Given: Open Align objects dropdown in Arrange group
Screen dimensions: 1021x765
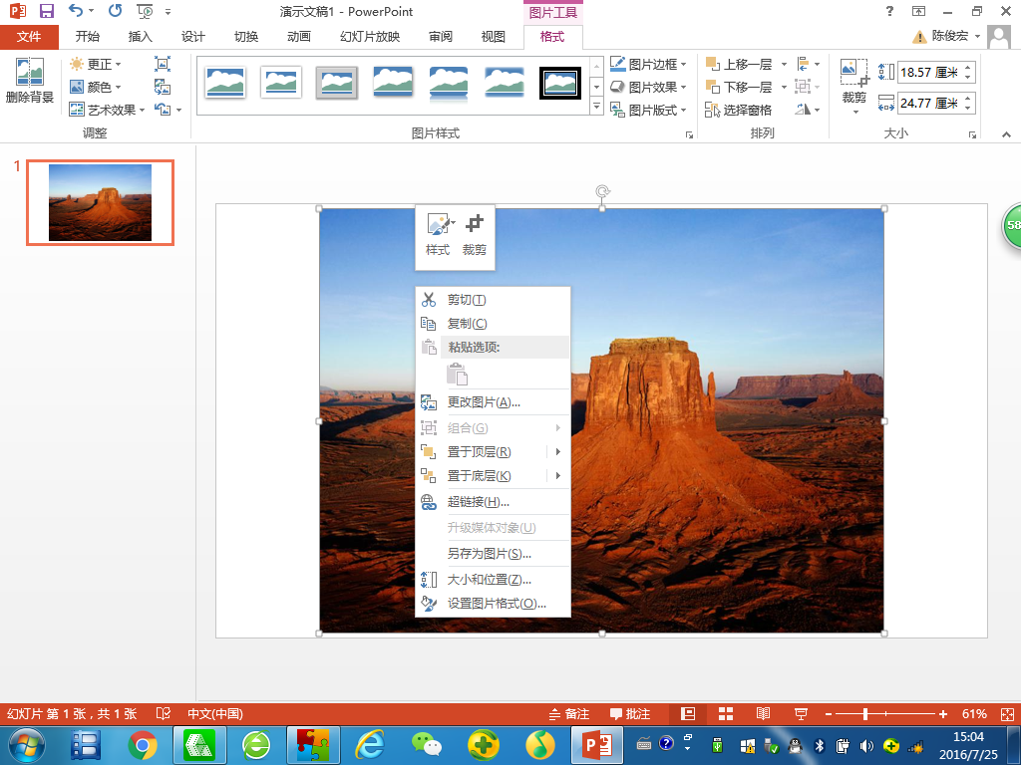Looking at the screenshot, I should (x=808, y=64).
